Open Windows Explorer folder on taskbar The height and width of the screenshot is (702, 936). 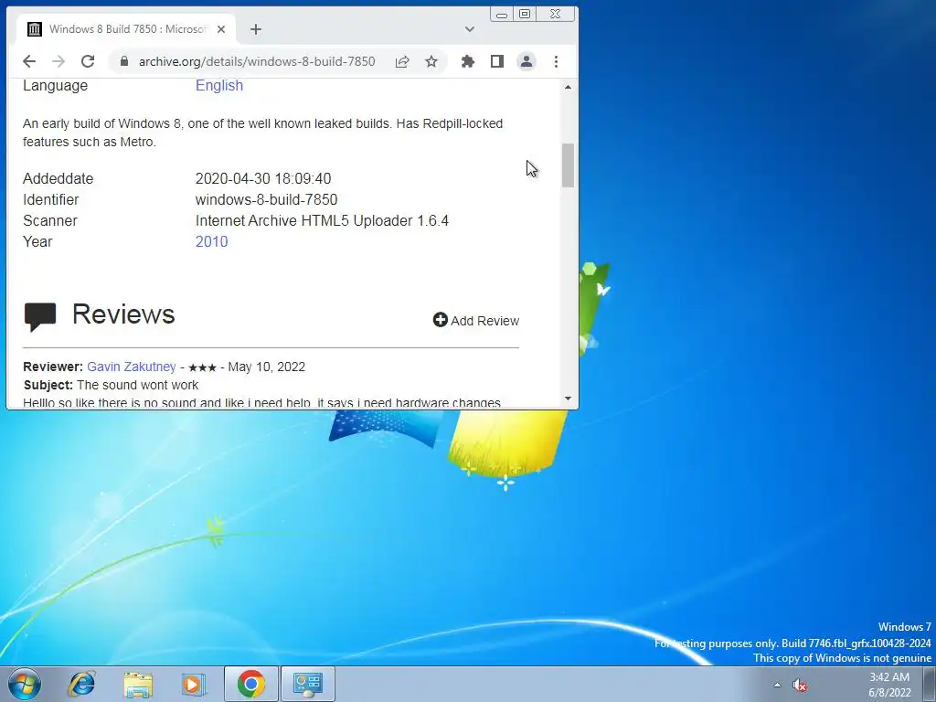[138, 684]
